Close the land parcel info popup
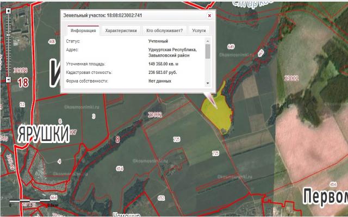 [x=209, y=16]
